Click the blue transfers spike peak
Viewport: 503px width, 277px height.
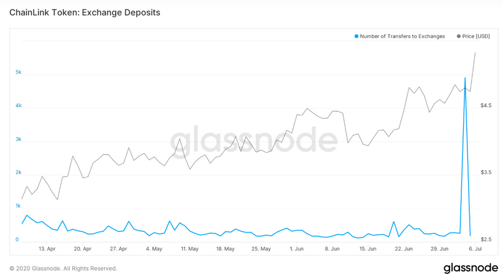click(465, 78)
